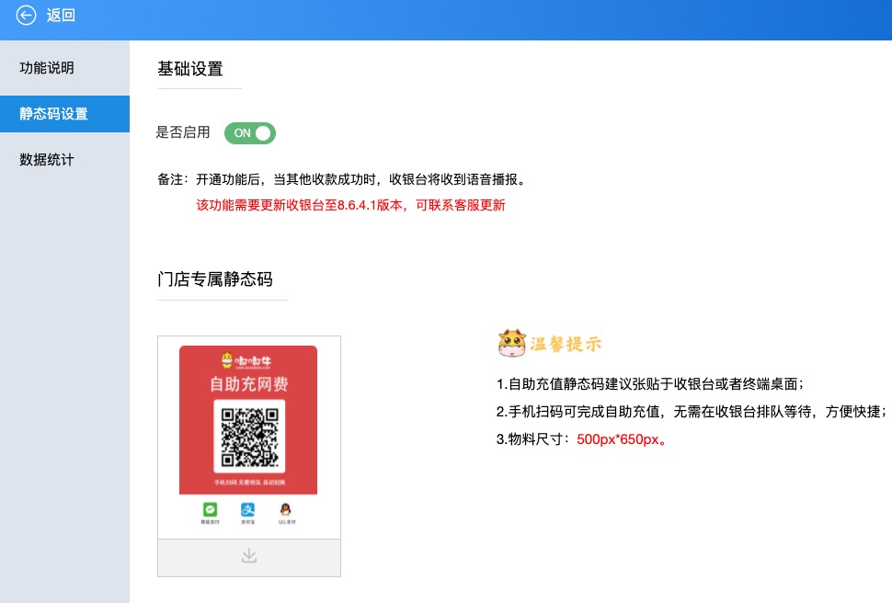Click tip 2 about 手机扫码自助充值
Screen dimensions: 892x603
tap(691, 411)
